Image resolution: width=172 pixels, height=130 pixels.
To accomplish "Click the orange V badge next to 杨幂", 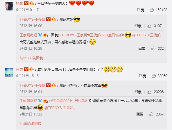I will point(26,3).
